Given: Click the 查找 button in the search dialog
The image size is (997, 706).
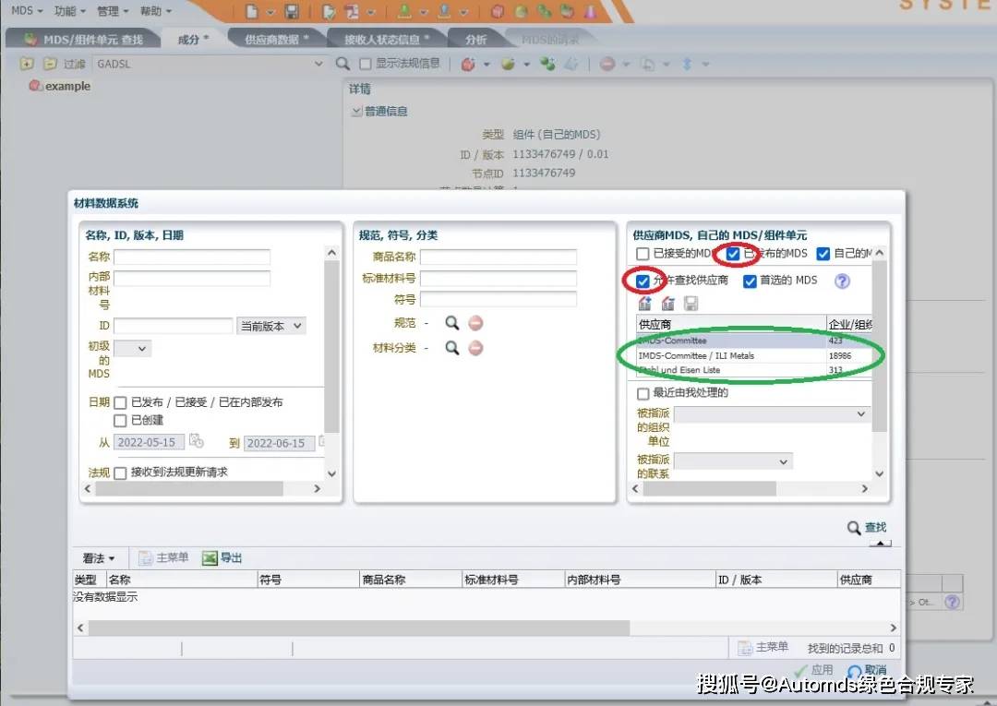Looking at the screenshot, I should point(866,527).
